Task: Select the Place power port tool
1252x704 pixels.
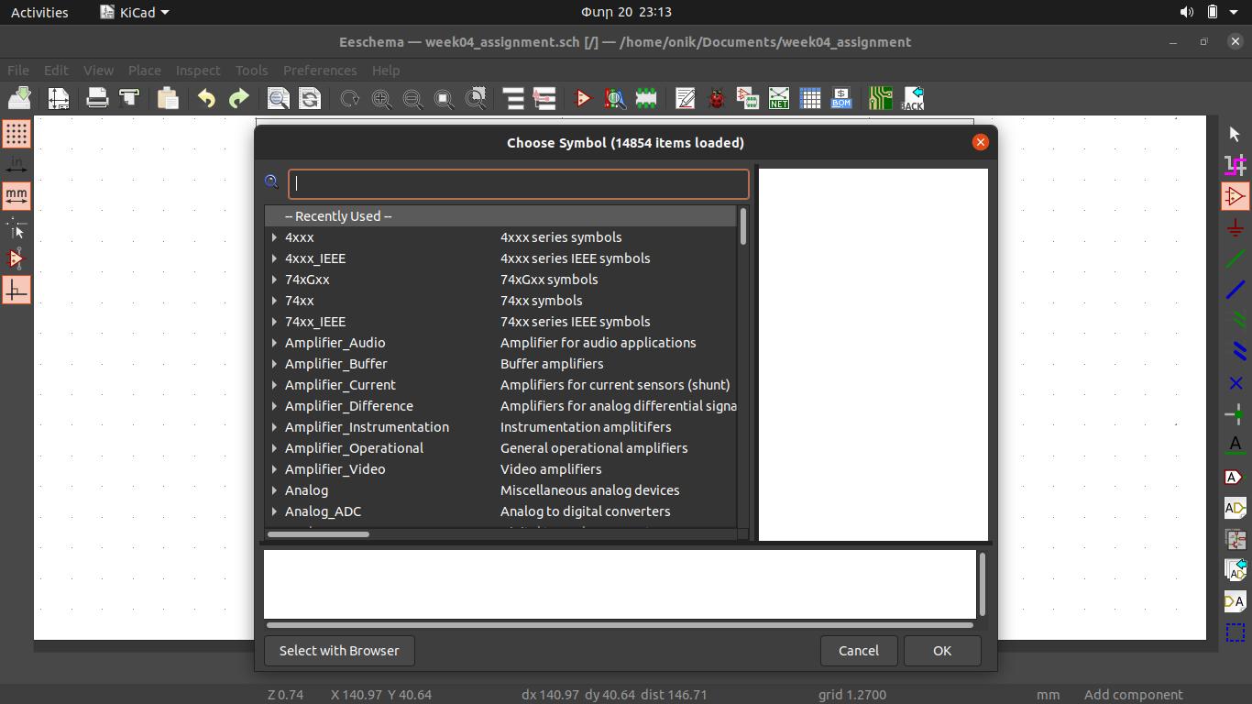Action: pyautogui.click(x=1235, y=227)
